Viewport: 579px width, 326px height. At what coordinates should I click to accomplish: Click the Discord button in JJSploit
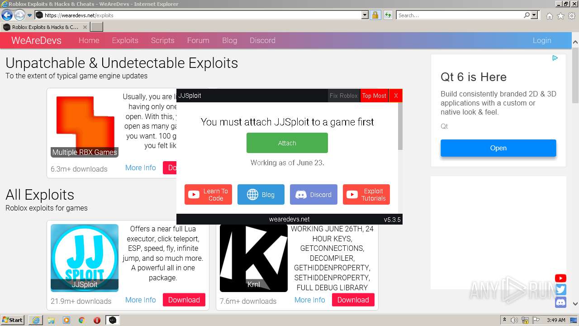pyautogui.click(x=313, y=195)
